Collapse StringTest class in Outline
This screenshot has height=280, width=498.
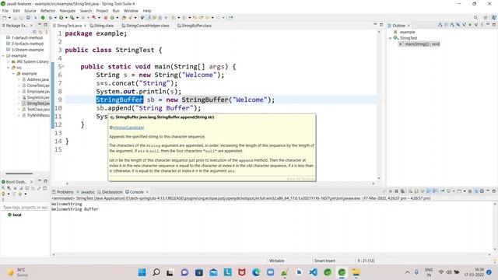click(x=391, y=38)
